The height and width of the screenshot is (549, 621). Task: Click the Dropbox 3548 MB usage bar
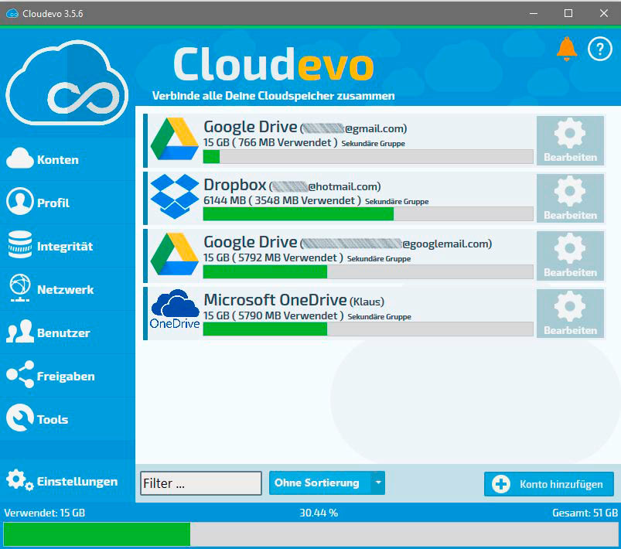click(x=368, y=214)
